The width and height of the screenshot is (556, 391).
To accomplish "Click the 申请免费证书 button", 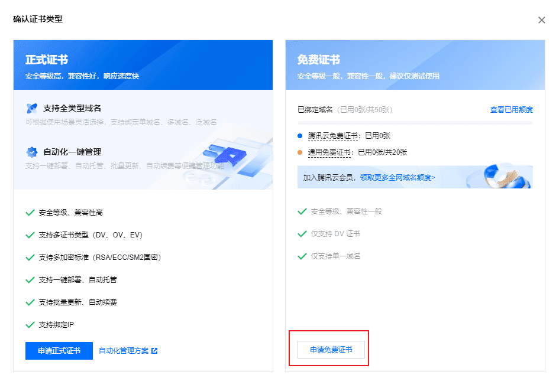I will tap(331, 350).
